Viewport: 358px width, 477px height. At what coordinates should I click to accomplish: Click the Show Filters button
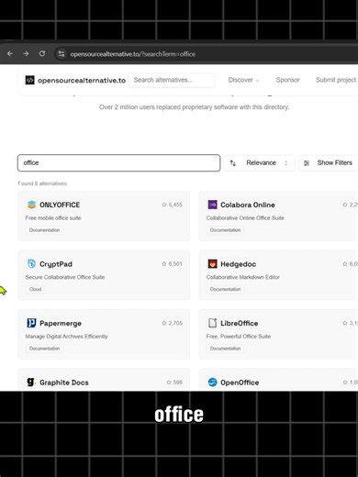pyautogui.click(x=329, y=162)
